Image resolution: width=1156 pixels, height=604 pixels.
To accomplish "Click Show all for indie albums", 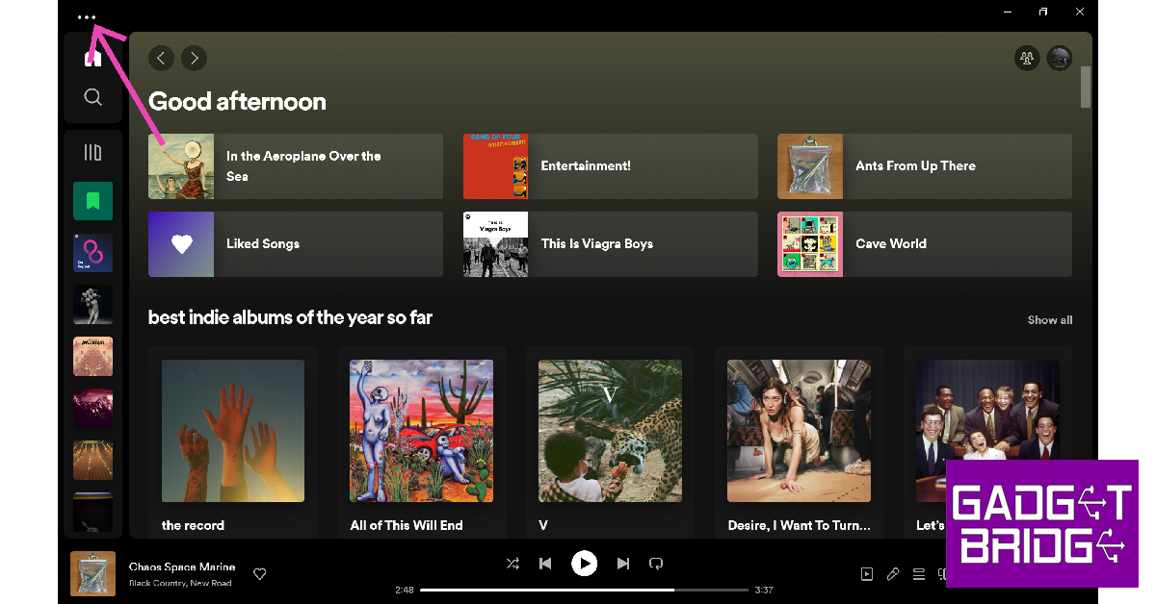I will click(1049, 320).
